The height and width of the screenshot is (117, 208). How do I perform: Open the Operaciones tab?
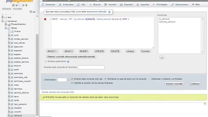pyautogui.click(x=180, y=5)
